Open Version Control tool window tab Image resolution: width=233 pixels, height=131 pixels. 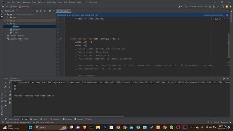pos(12,119)
